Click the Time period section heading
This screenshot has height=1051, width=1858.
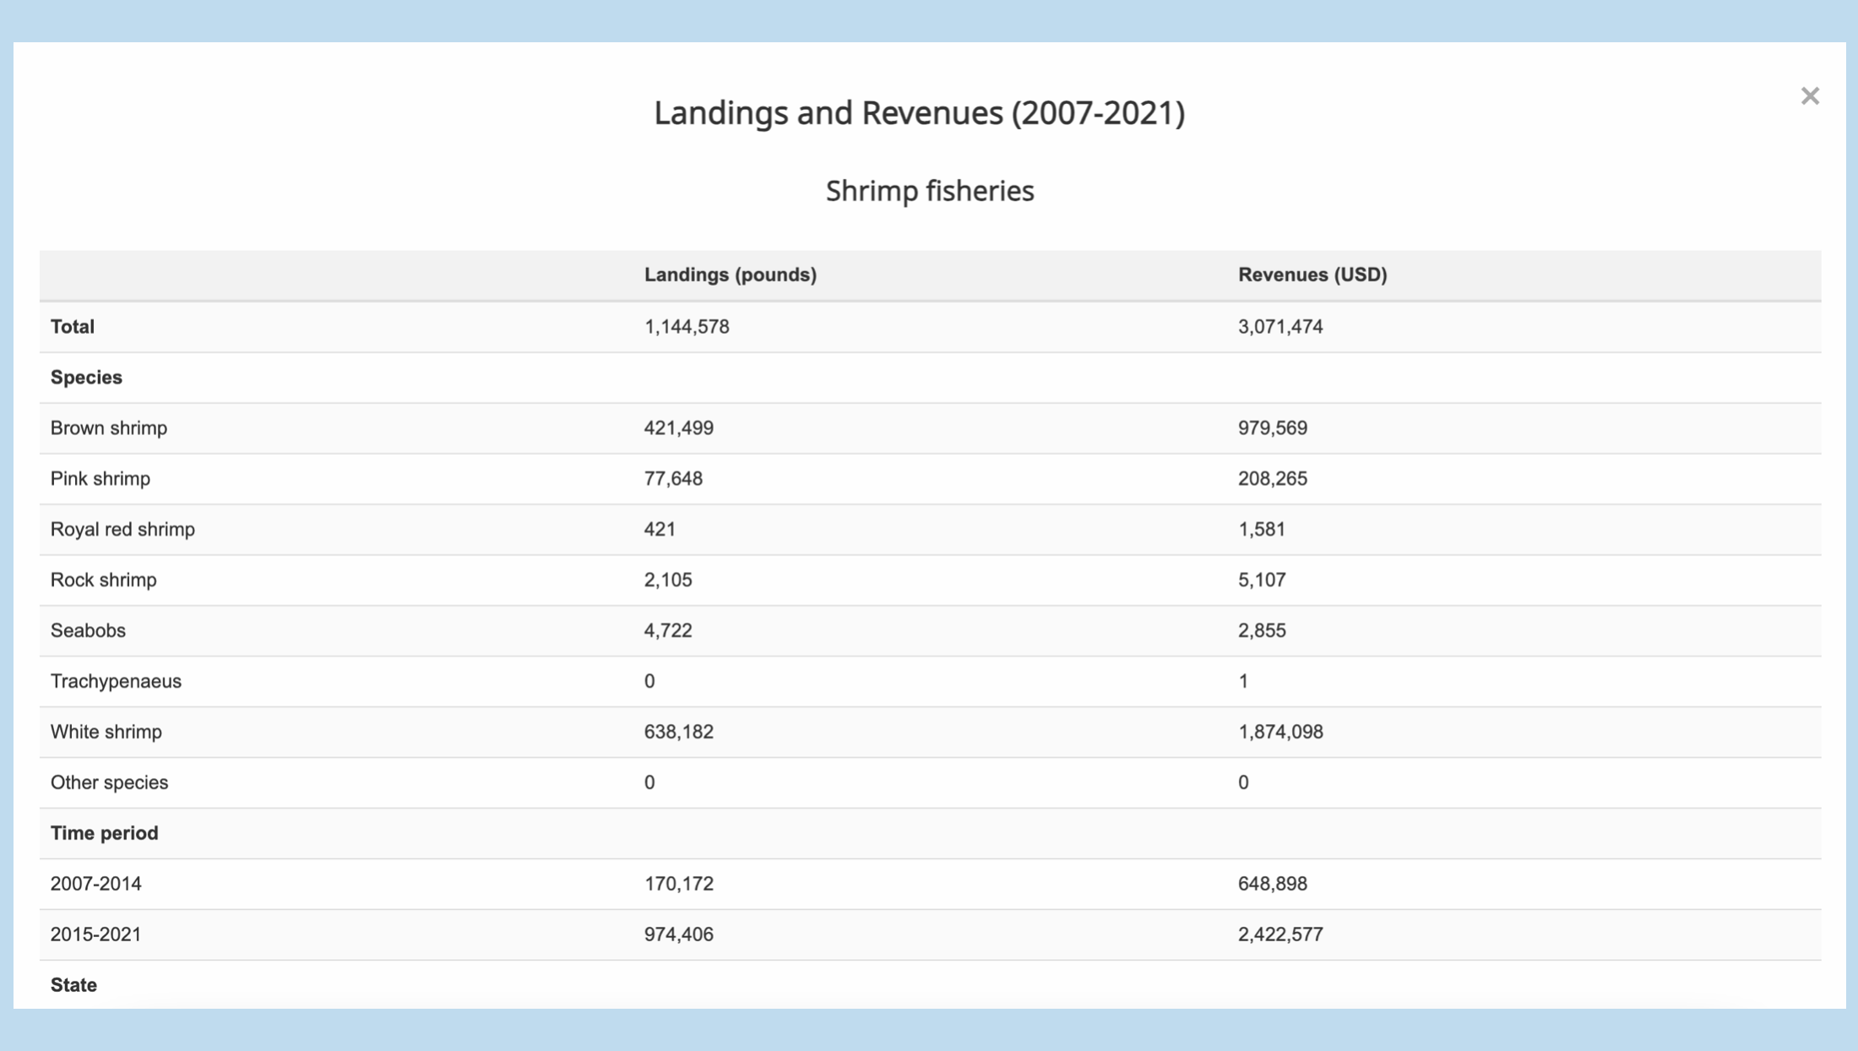[104, 834]
